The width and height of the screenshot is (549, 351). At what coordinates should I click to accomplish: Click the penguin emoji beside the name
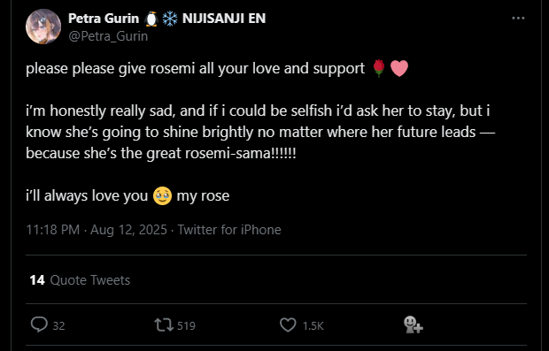coord(151,19)
